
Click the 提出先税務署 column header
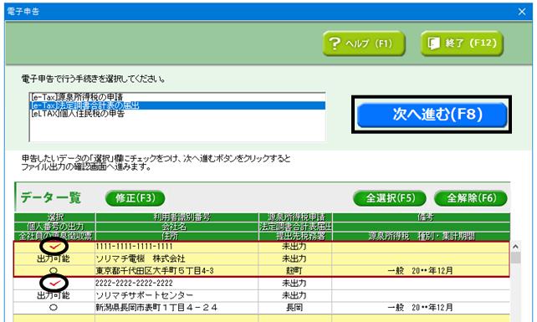pos(295,236)
